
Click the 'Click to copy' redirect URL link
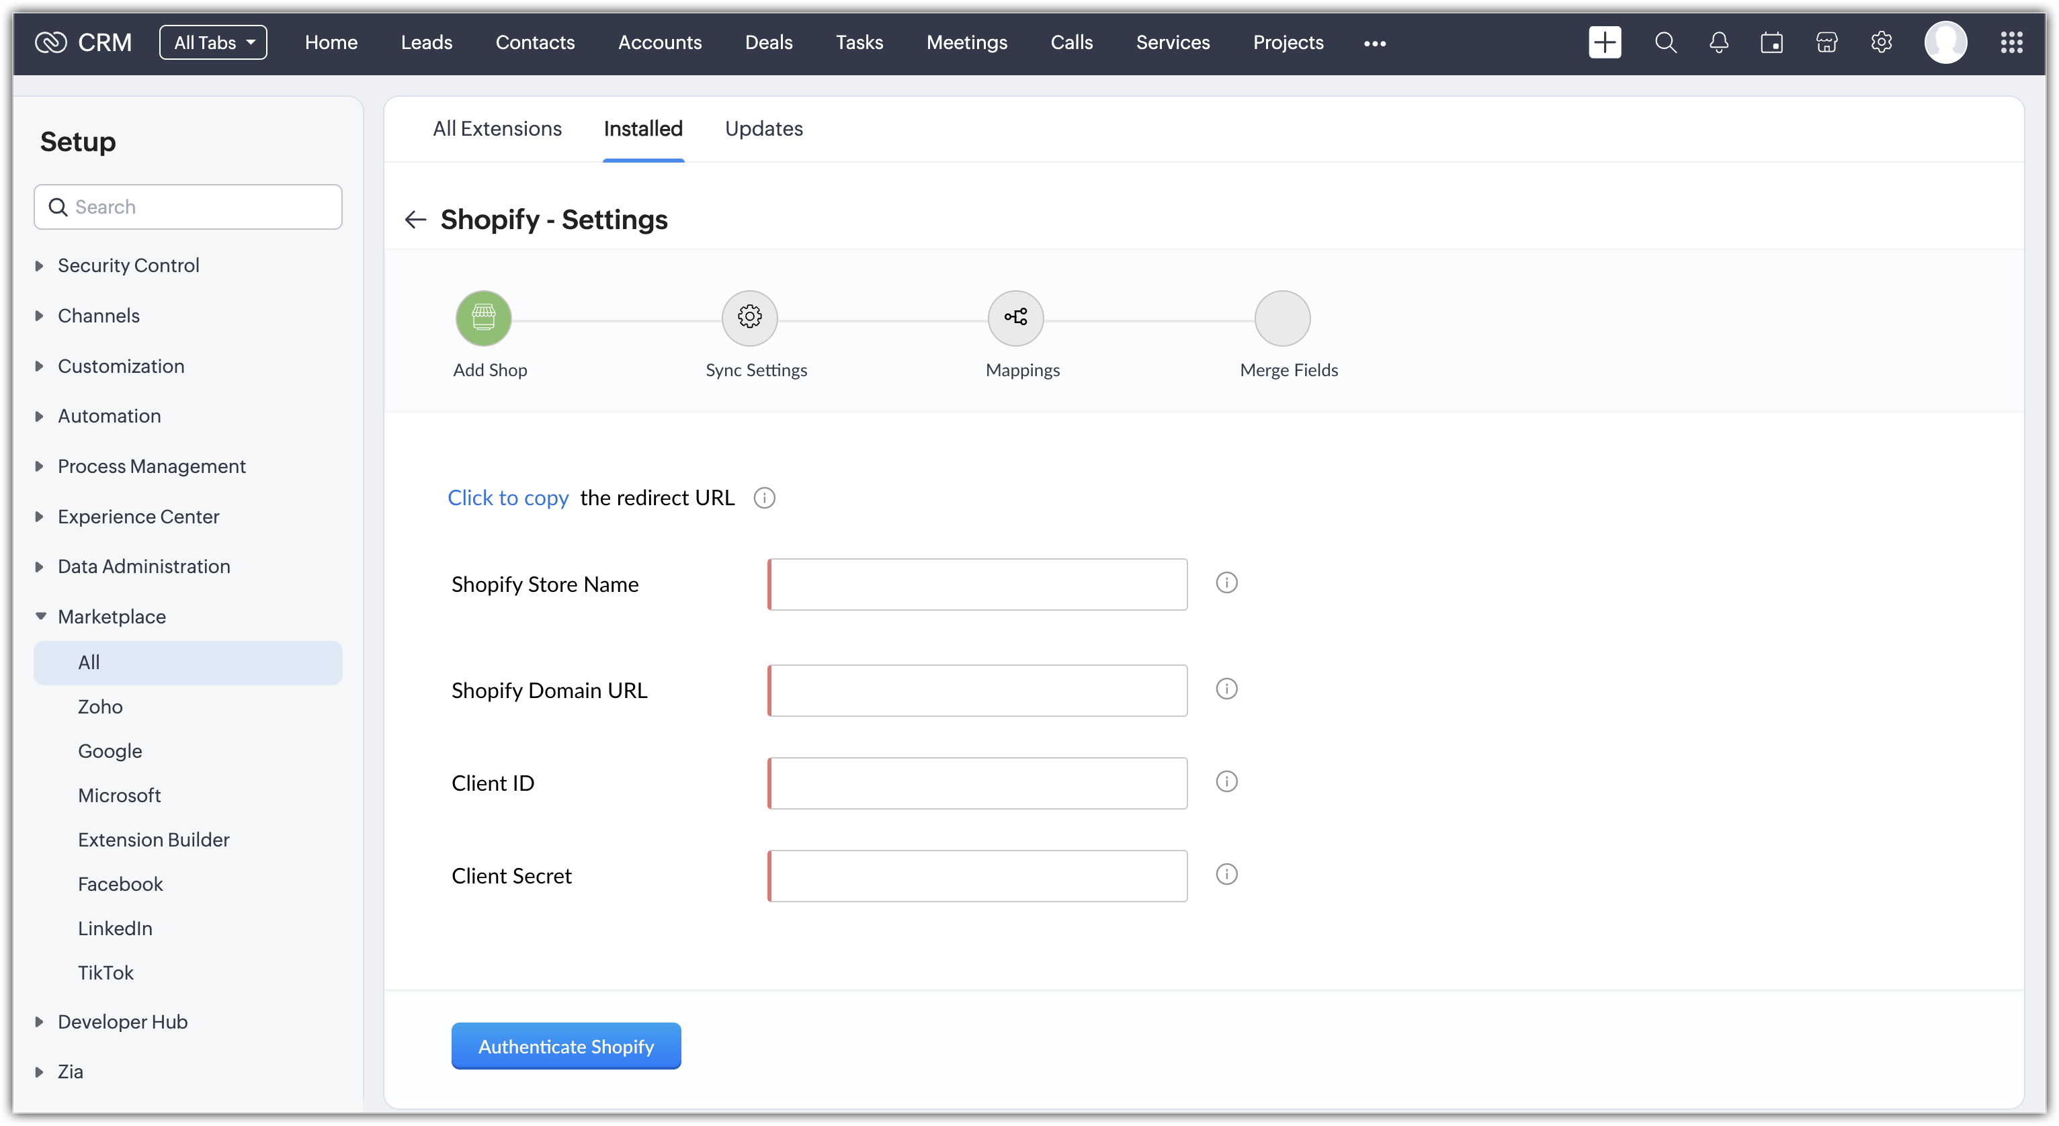507,498
